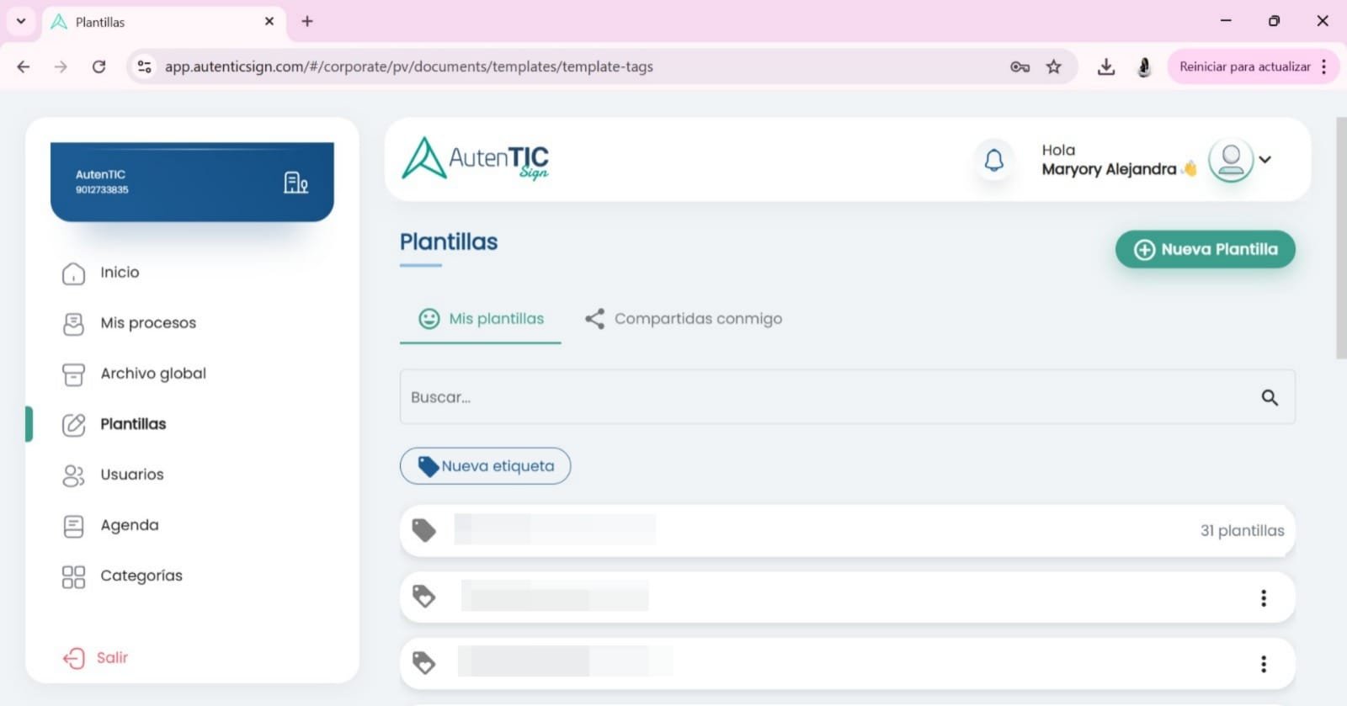The image size is (1347, 706).
Task: Switch to Compartidas conmigo tab
Action: click(684, 319)
